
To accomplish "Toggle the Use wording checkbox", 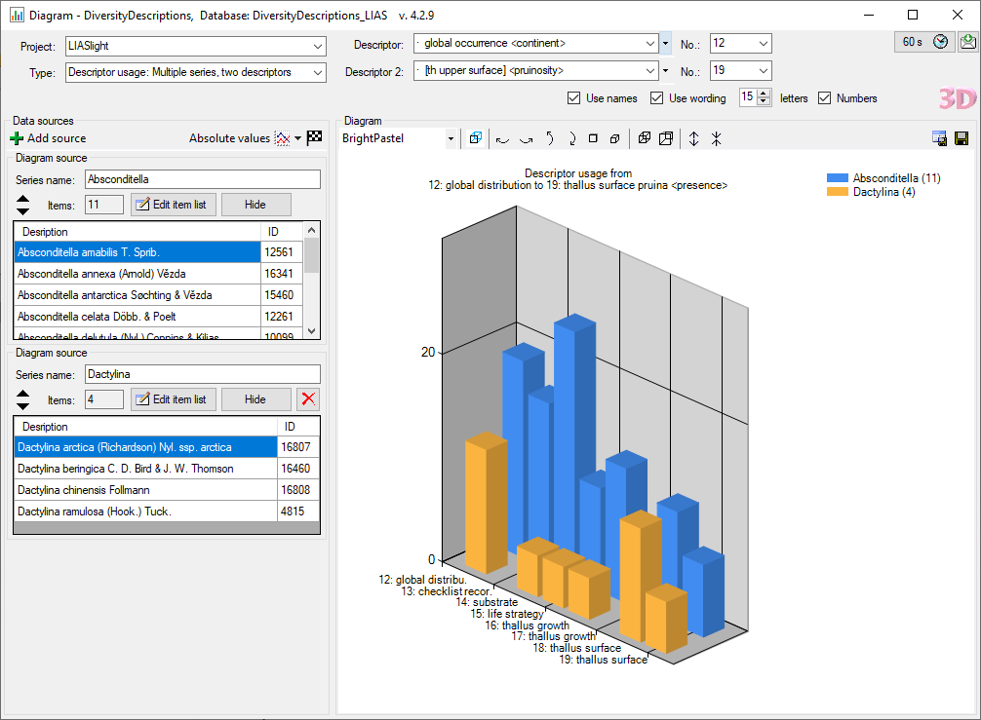I will [x=656, y=98].
